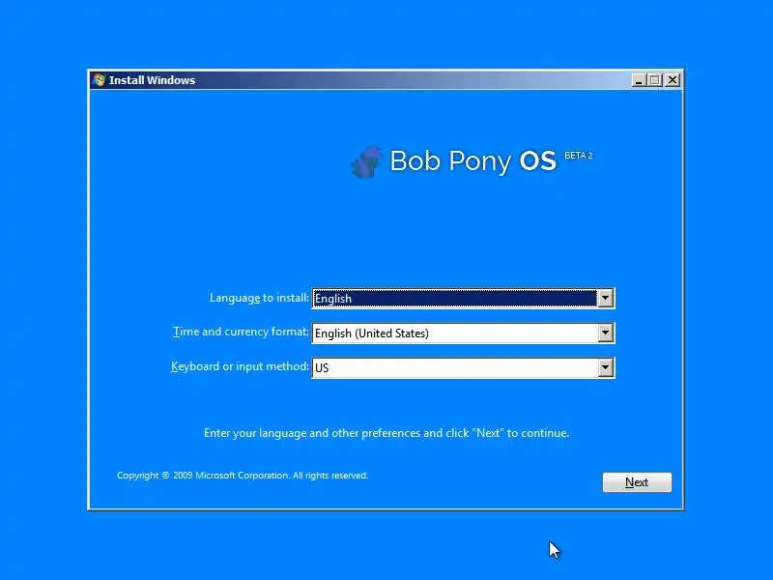Click the Install Windows title text
The width and height of the screenshot is (773, 580).
click(152, 80)
